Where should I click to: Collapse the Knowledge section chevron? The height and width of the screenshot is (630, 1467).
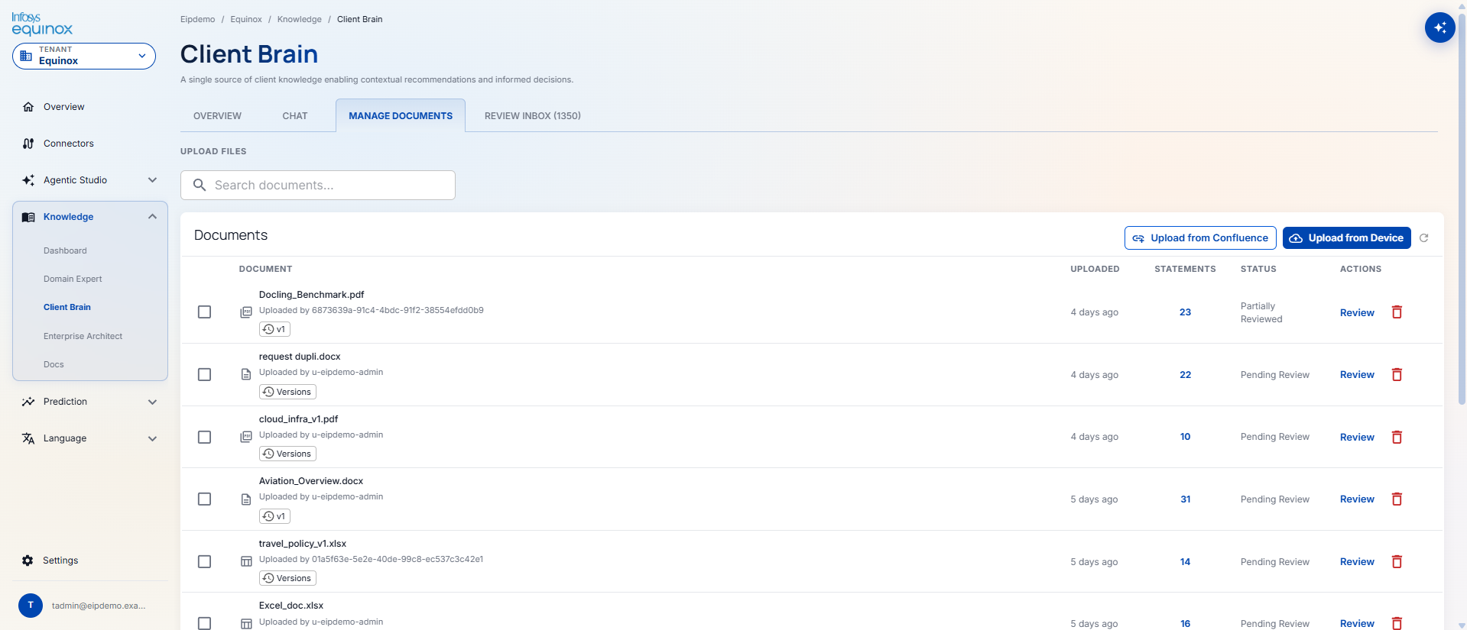(152, 217)
